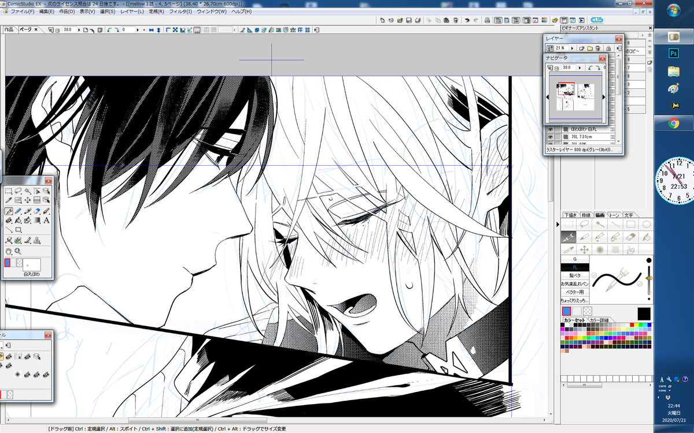694x433 pixels.
Task: Select the stamp tool in floating toolbox
Action: [37, 240]
